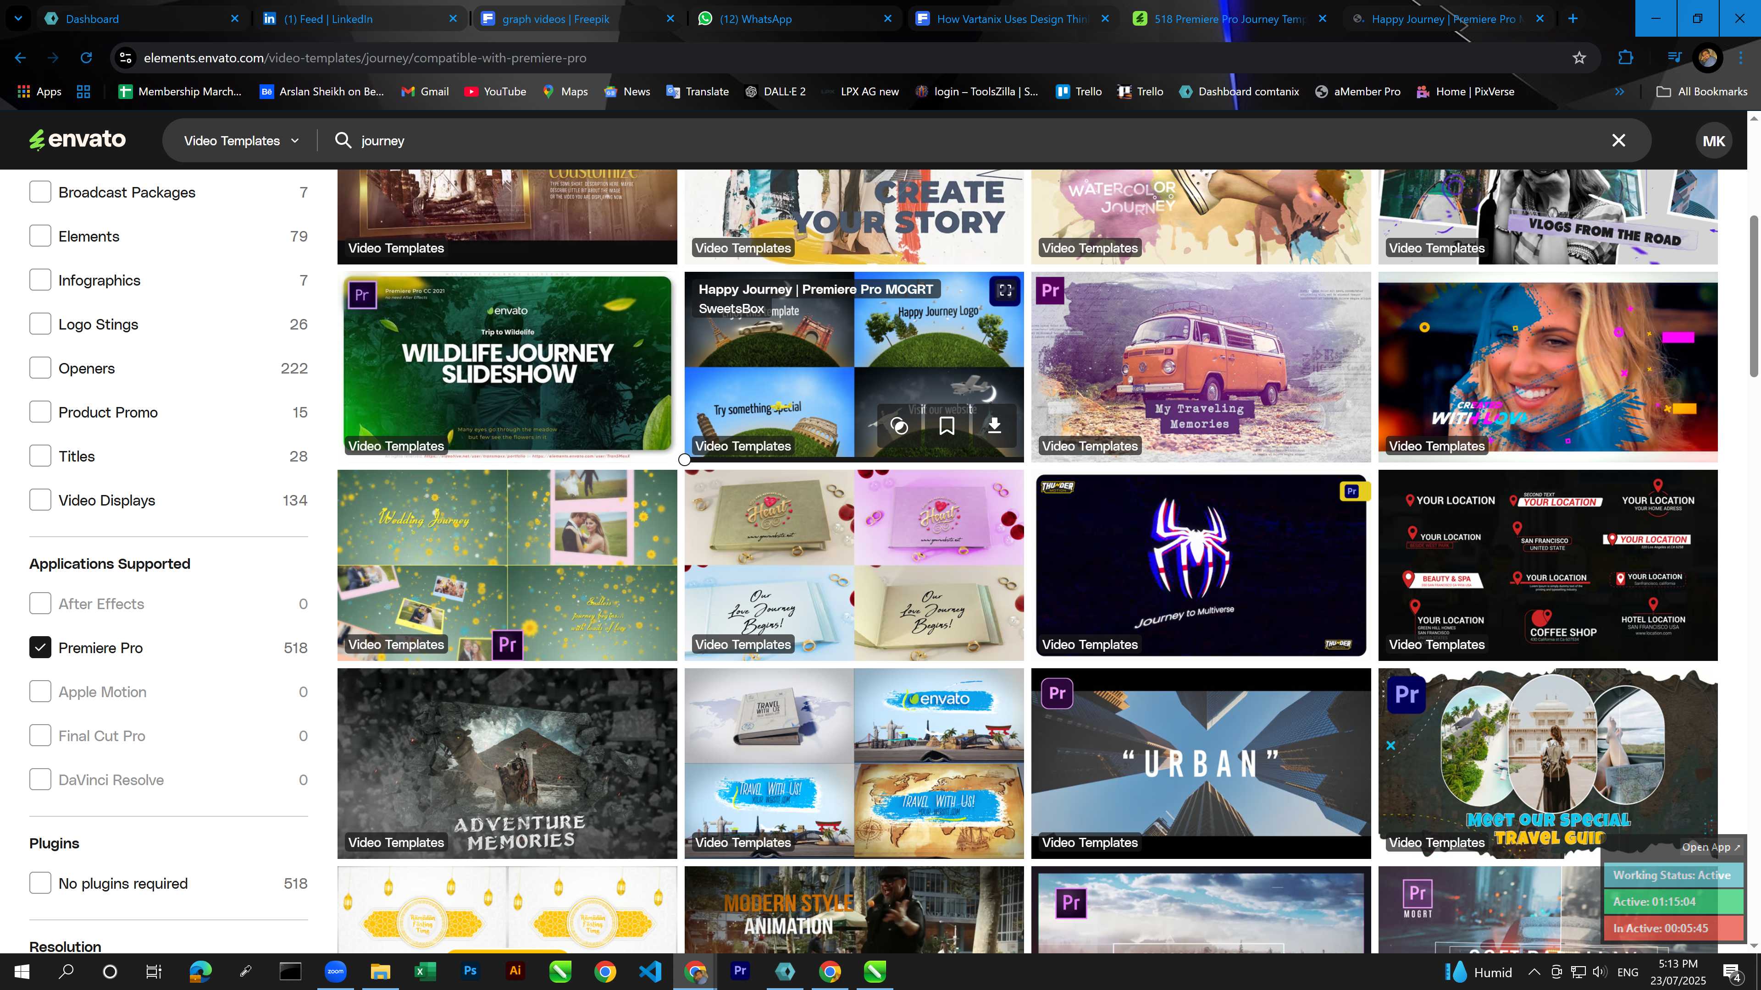Check the Video Displays filter
1761x990 pixels.
pos(40,500)
